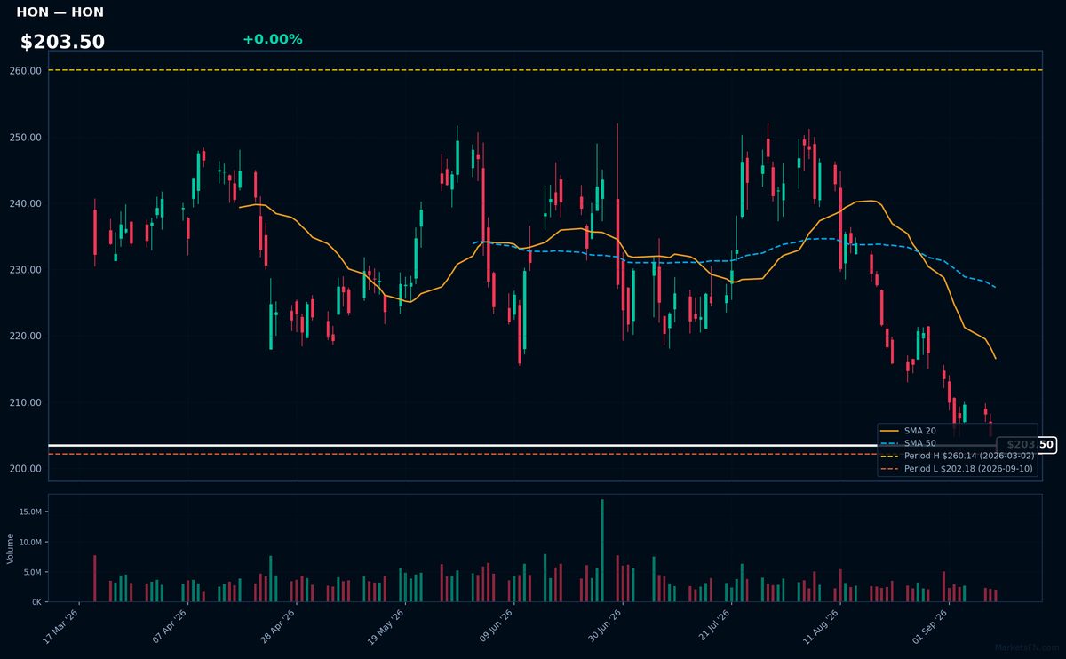Click the 17 Mar '26 date label
The width and height of the screenshot is (1066, 659).
click(60, 625)
